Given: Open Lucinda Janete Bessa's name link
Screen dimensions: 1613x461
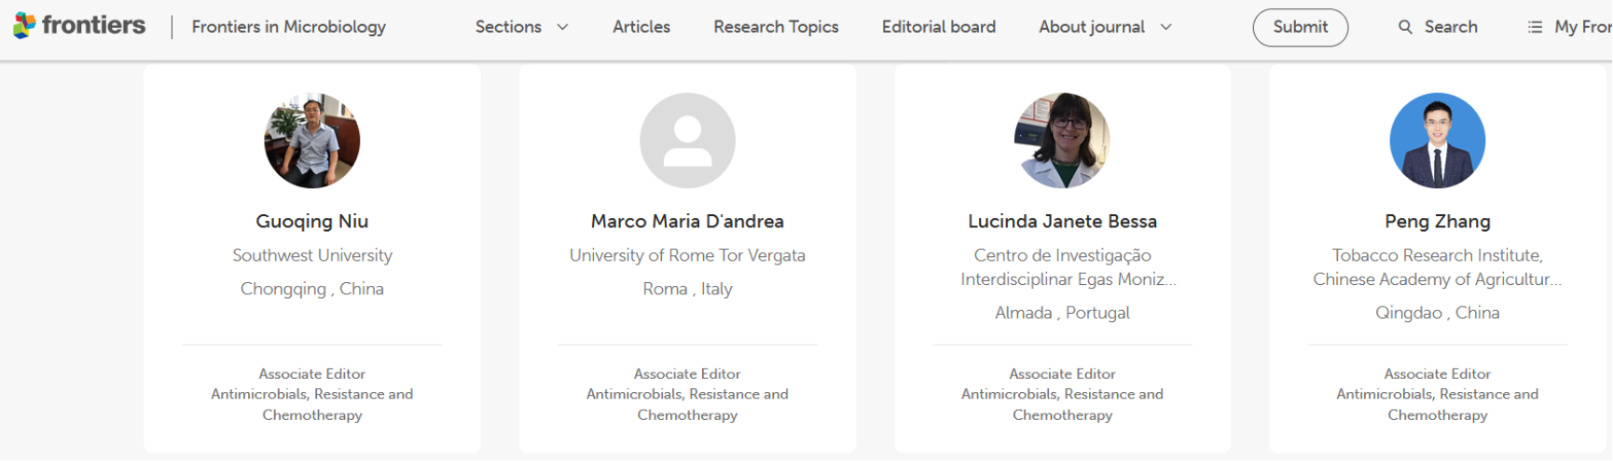Looking at the screenshot, I should point(1062,222).
